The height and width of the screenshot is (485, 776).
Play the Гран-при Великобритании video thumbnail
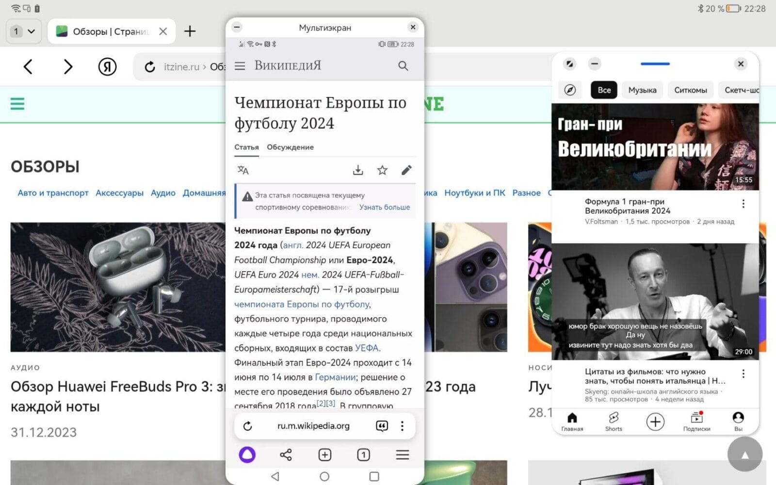[655, 146]
